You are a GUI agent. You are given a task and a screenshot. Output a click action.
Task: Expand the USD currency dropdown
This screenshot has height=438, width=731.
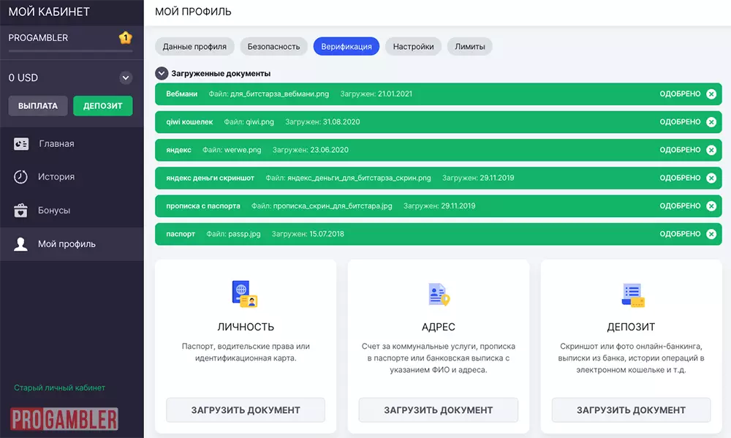click(x=126, y=77)
